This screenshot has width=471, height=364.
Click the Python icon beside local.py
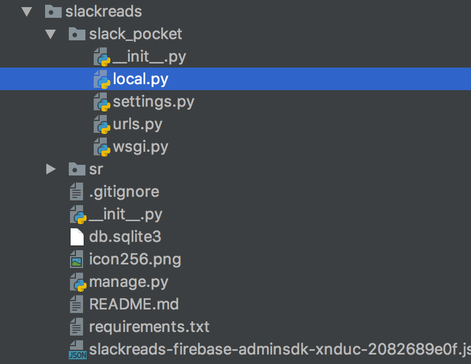102,79
